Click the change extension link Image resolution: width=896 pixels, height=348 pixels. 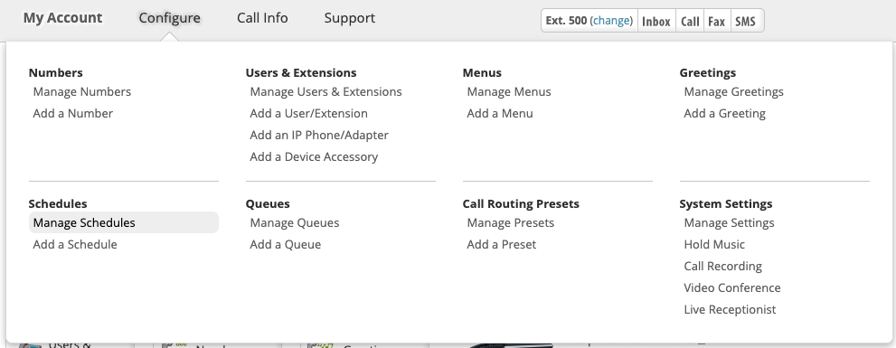pos(611,21)
